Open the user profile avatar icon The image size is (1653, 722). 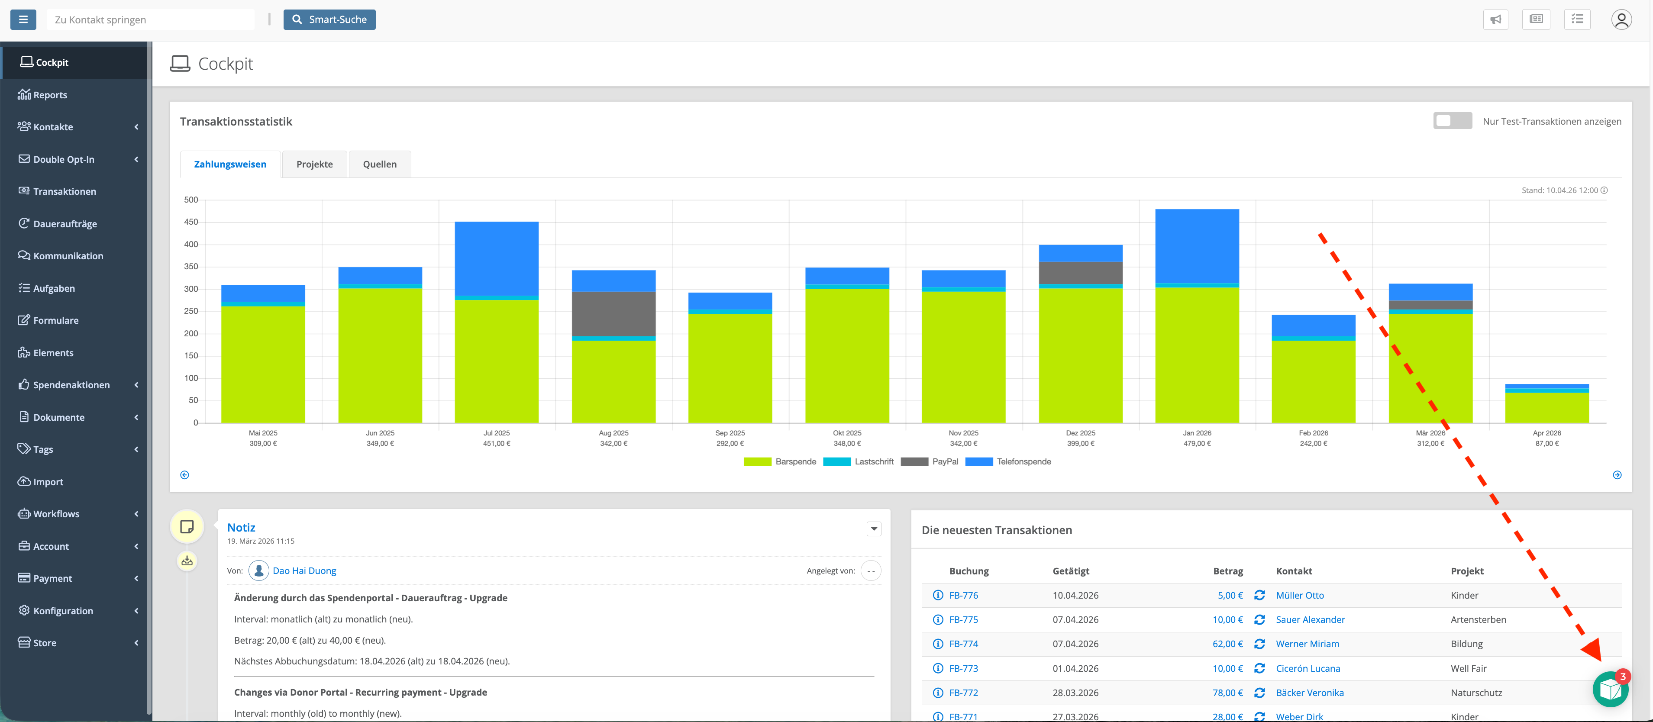pos(1621,19)
